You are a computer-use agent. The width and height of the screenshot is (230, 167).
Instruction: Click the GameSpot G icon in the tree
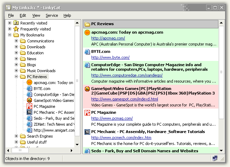click(29, 100)
